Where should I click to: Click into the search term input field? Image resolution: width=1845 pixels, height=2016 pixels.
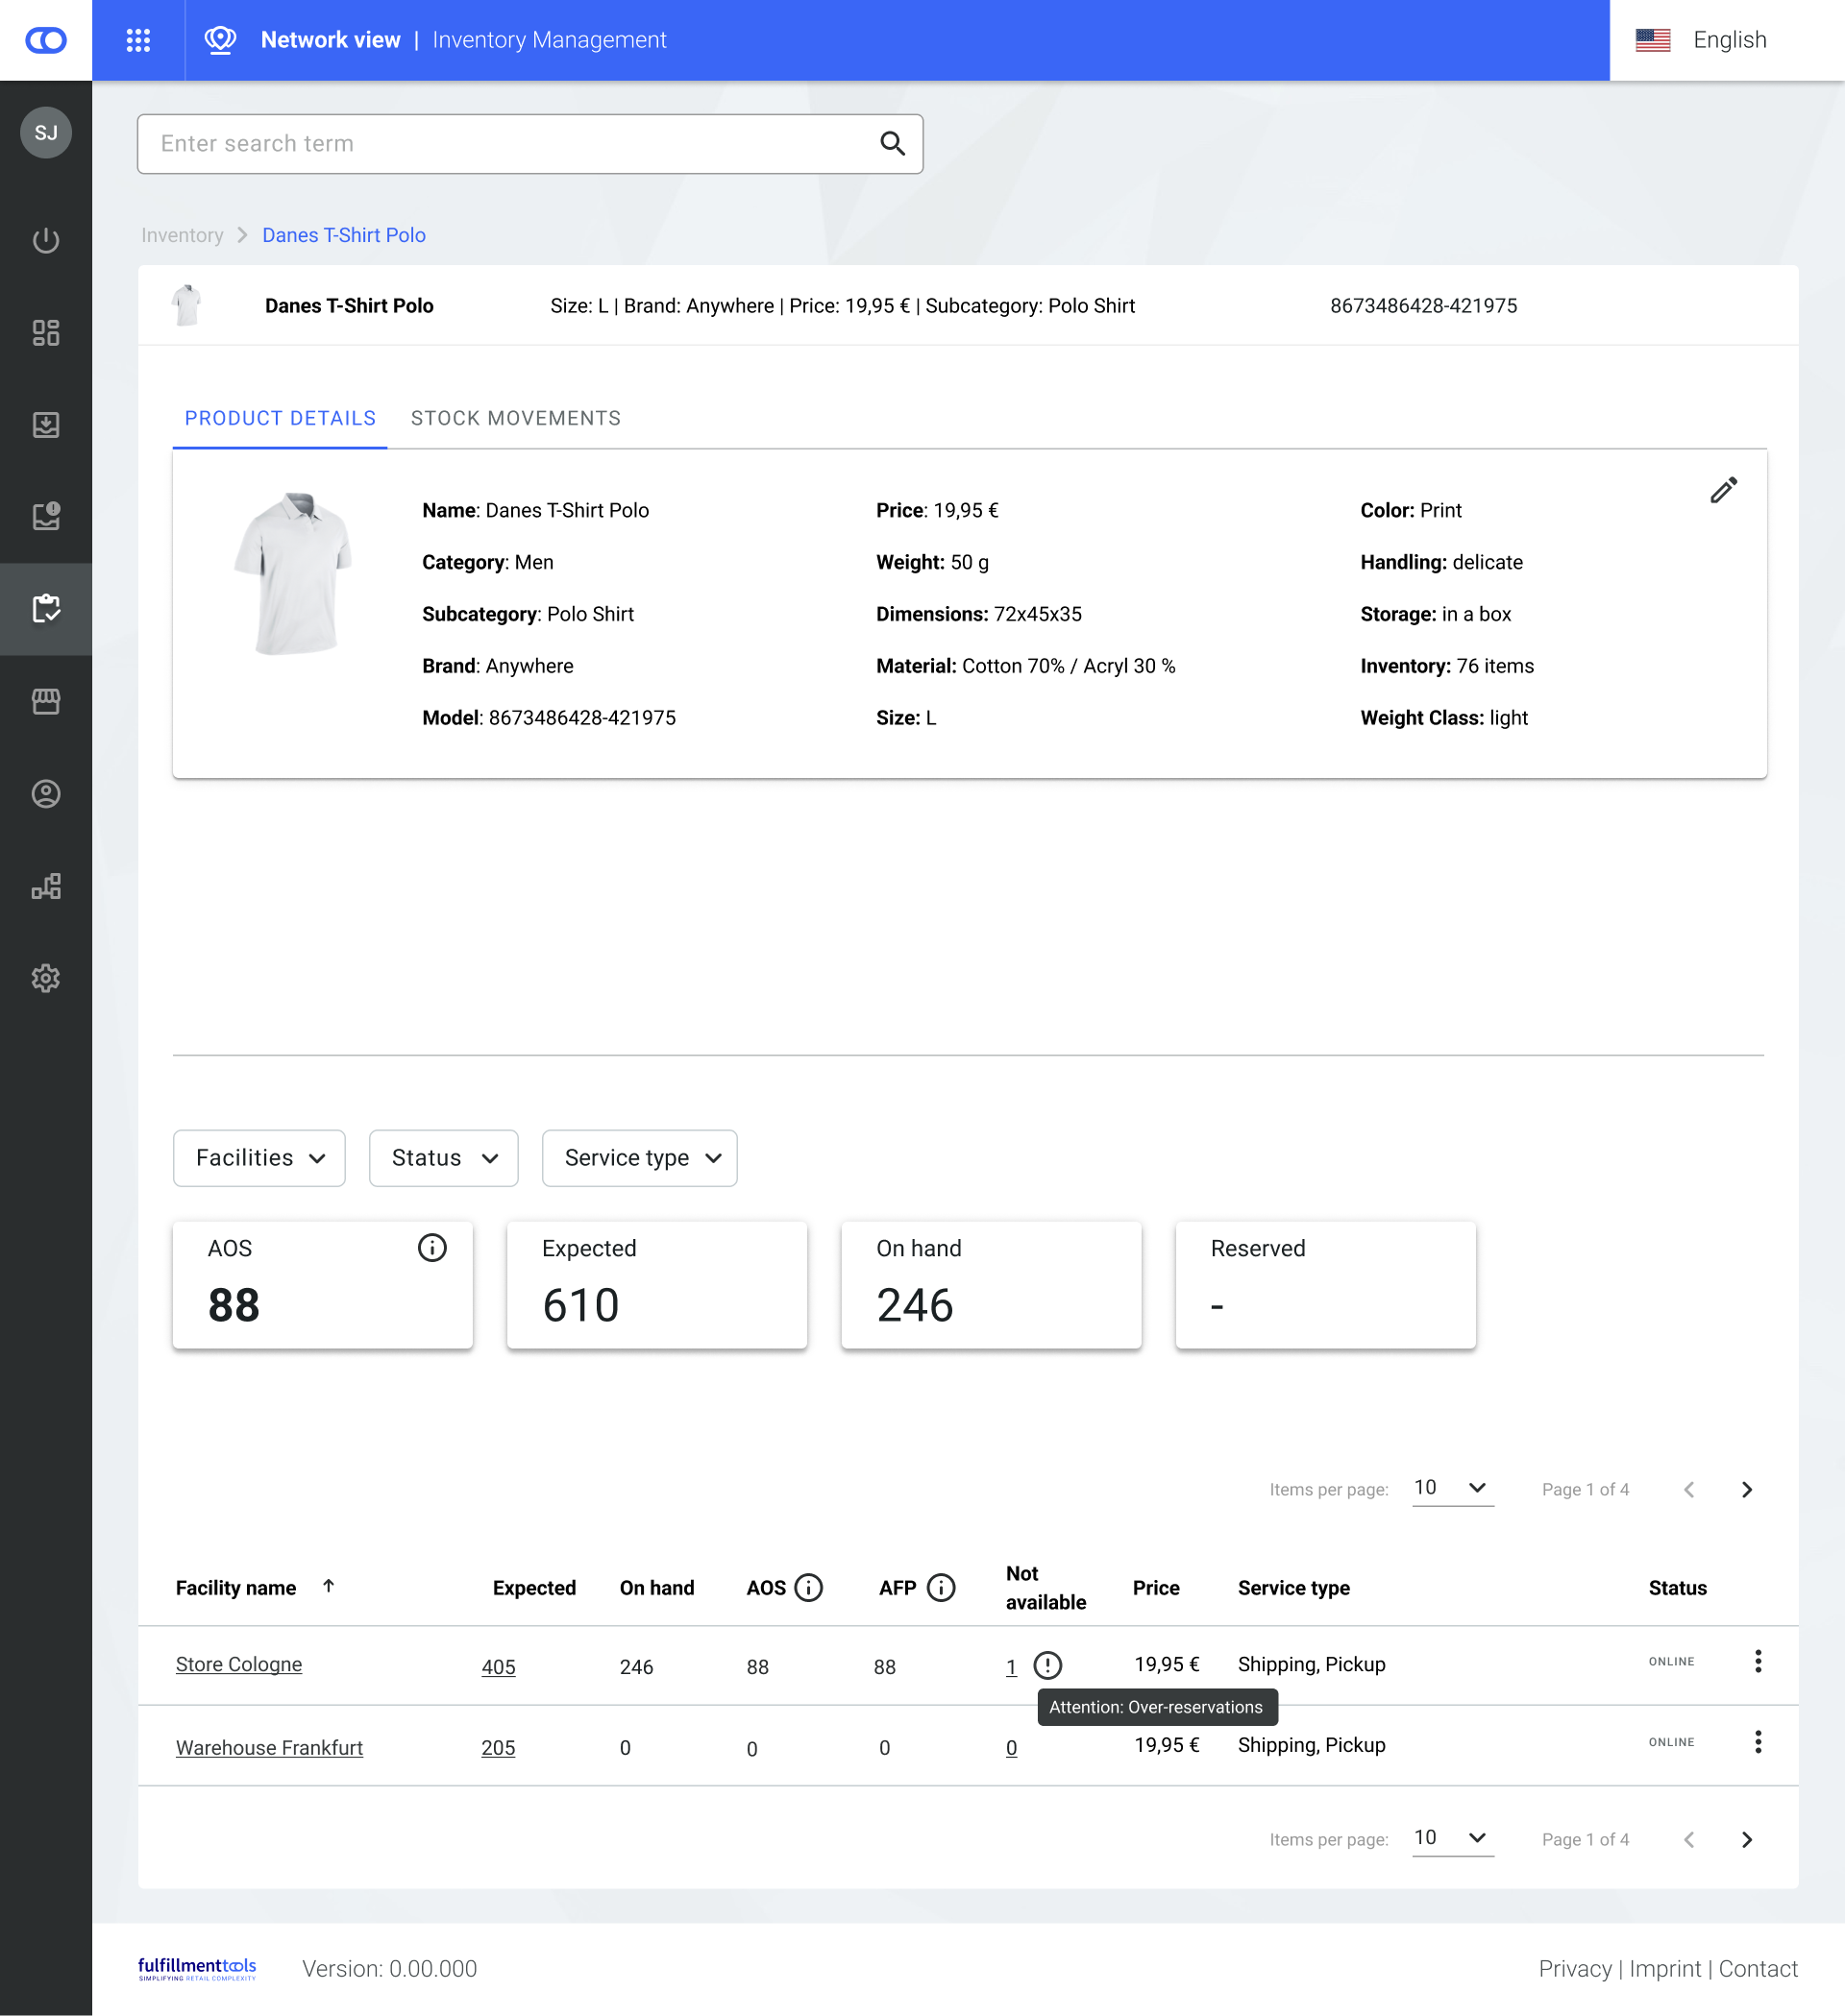[501, 144]
